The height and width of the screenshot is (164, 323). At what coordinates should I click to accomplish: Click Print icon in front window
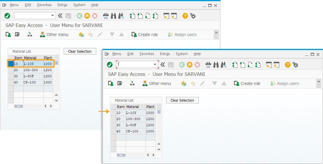[208, 65]
